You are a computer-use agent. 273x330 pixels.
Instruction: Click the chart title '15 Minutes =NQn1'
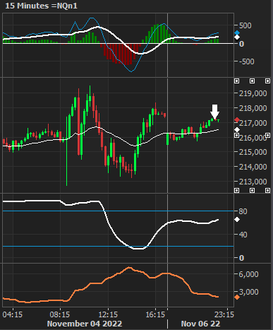pyautogui.click(x=41, y=6)
